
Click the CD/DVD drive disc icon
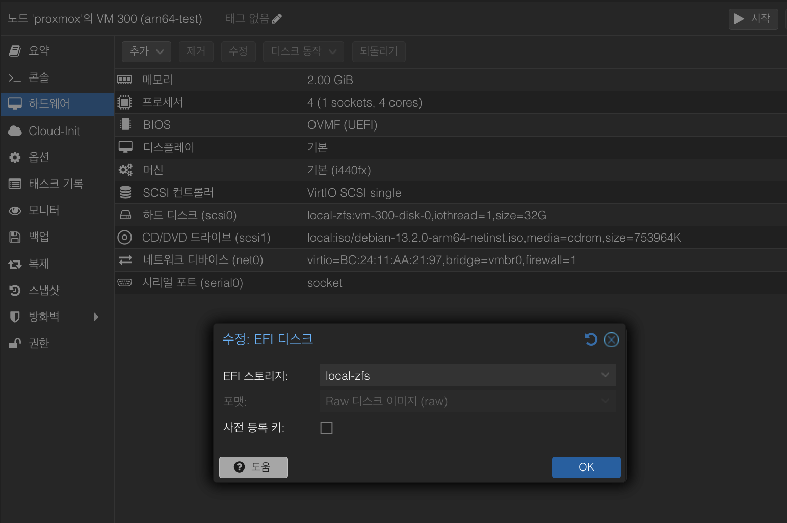tap(124, 238)
